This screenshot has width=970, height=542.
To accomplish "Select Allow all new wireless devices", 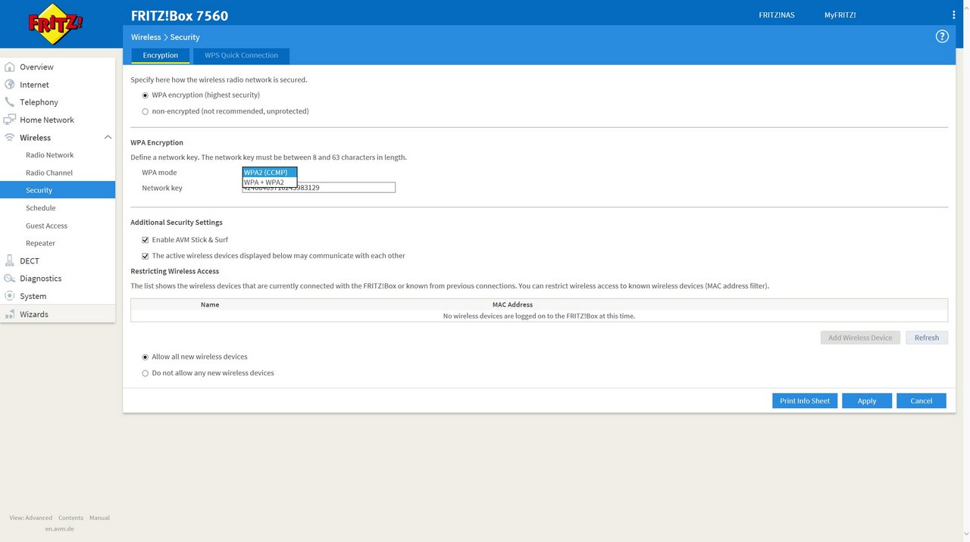I will point(145,357).
